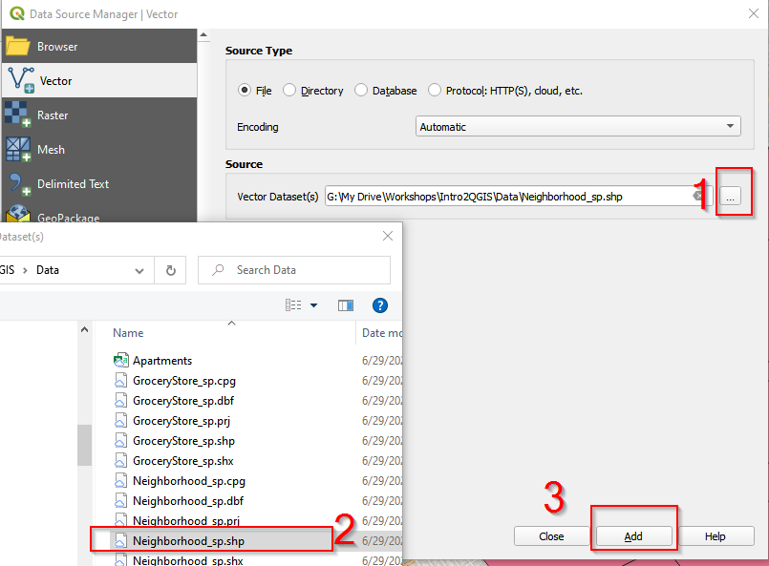Select Neighborhood_sp.prj file
This screenshot has height=566, width=769.
tap(186, 520)
